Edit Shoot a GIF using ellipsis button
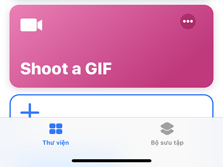The height and width of the screenshot is (167, 223). pos(188,22)
